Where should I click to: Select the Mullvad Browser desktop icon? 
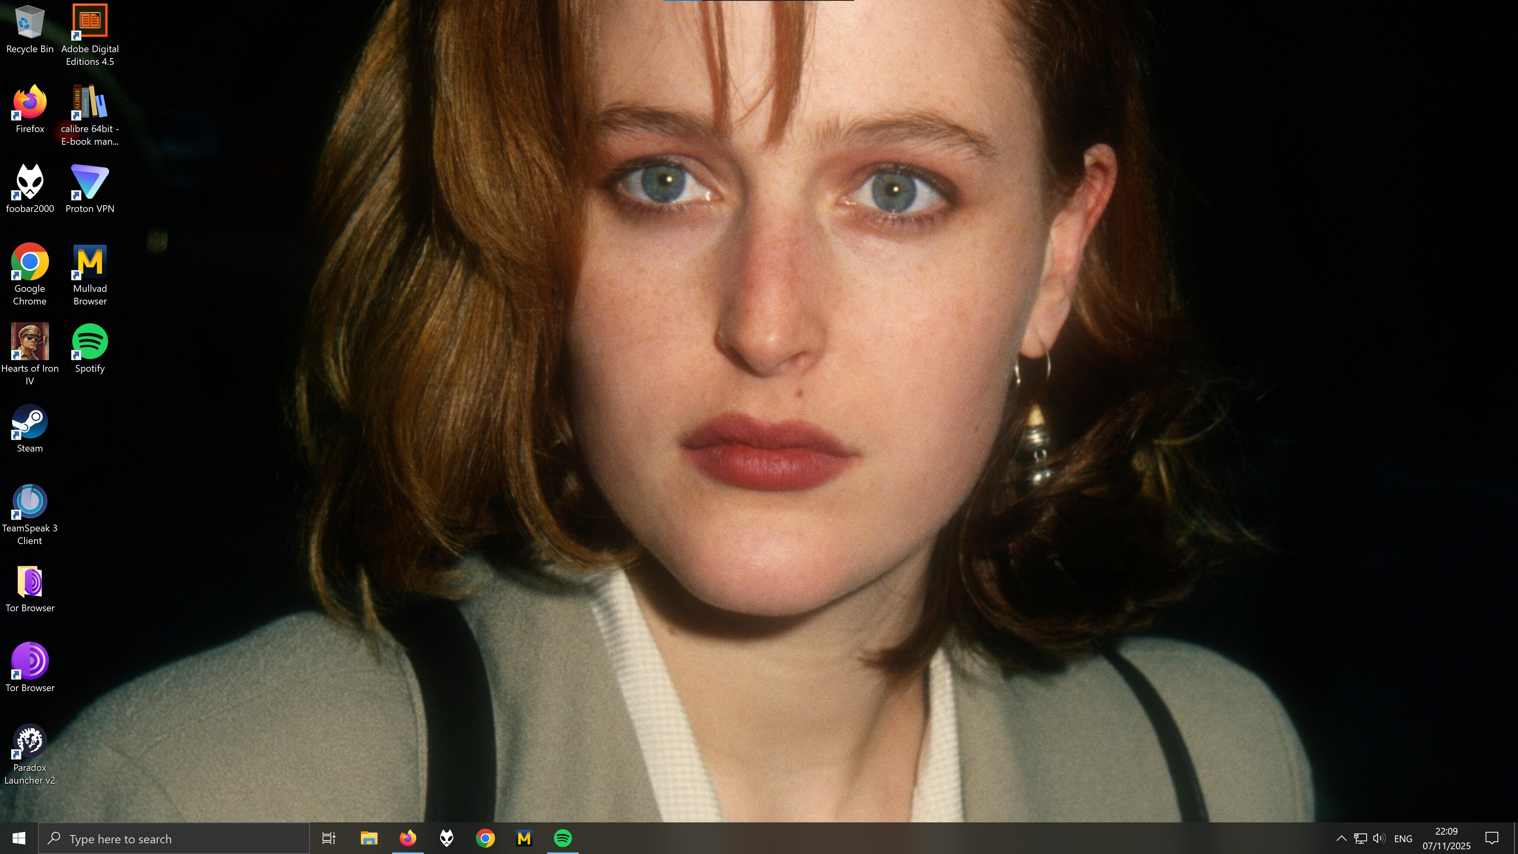click(90, 262)
